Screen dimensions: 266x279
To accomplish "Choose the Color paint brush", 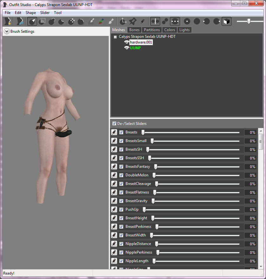I will tap(101, 21).
